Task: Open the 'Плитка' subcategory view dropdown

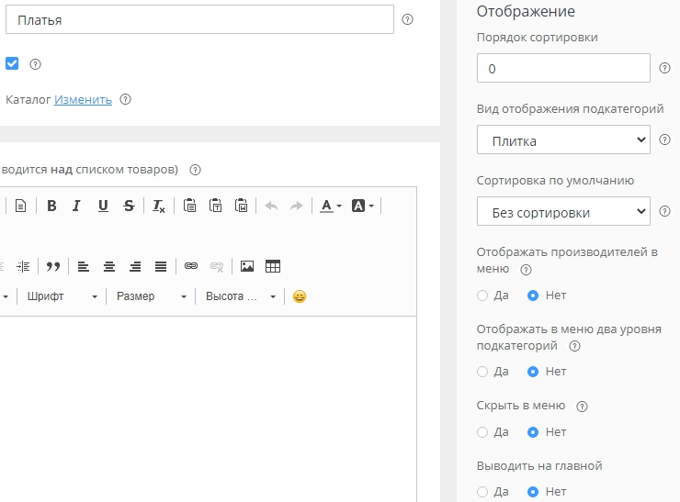Action: point(563,140)
